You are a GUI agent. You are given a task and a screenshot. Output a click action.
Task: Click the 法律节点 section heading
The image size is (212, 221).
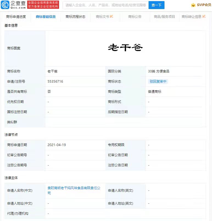coord(11,135)
